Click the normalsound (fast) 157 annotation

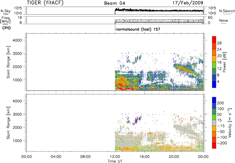138,29
